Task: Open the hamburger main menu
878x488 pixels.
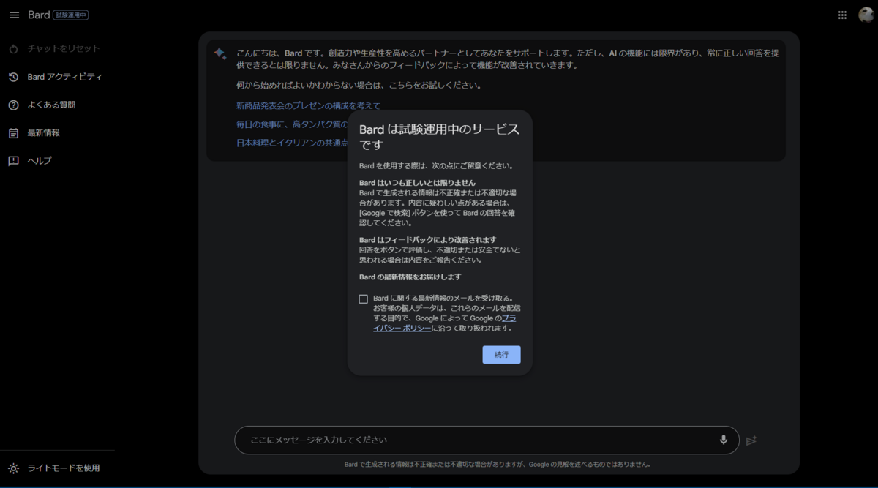Action: (x=14, y=15)
